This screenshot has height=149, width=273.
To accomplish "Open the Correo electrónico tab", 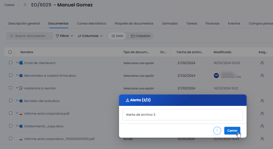I will (92, 23).
